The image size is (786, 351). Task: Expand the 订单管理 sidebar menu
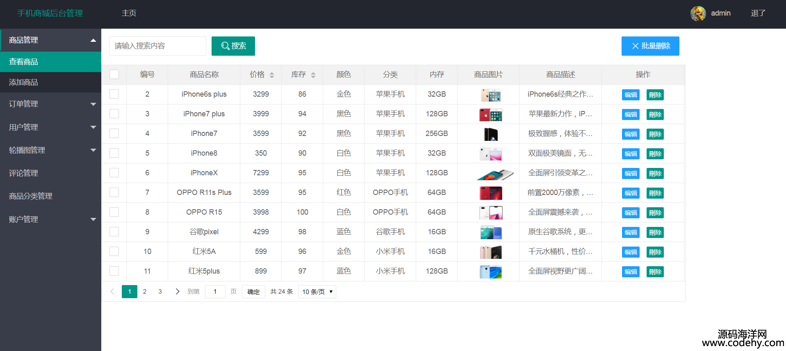(50, 104)
